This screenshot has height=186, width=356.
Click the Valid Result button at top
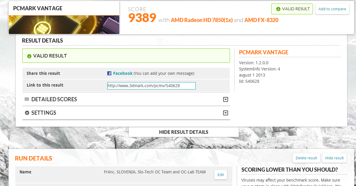click(292, 9)
